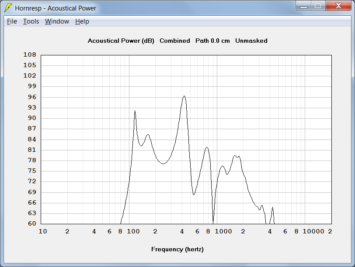Click the 108 y-axis value
The width and height of the screenshot is (355, 267).
coord(30,55)
